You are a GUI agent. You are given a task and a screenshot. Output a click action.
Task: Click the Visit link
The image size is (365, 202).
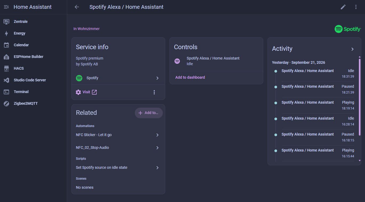[86, 92]
